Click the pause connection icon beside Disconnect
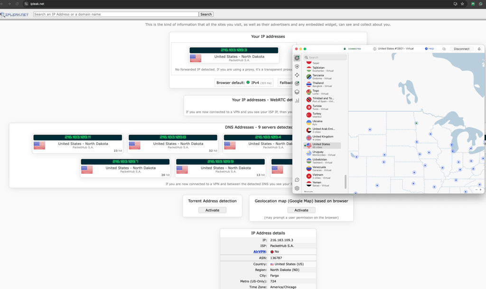Screen dimensions: 486x289 click(444, 49)
